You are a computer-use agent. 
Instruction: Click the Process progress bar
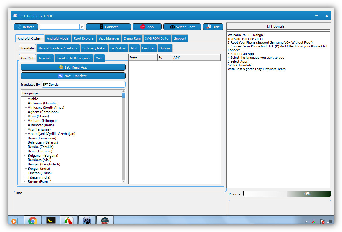coord(287,194)
